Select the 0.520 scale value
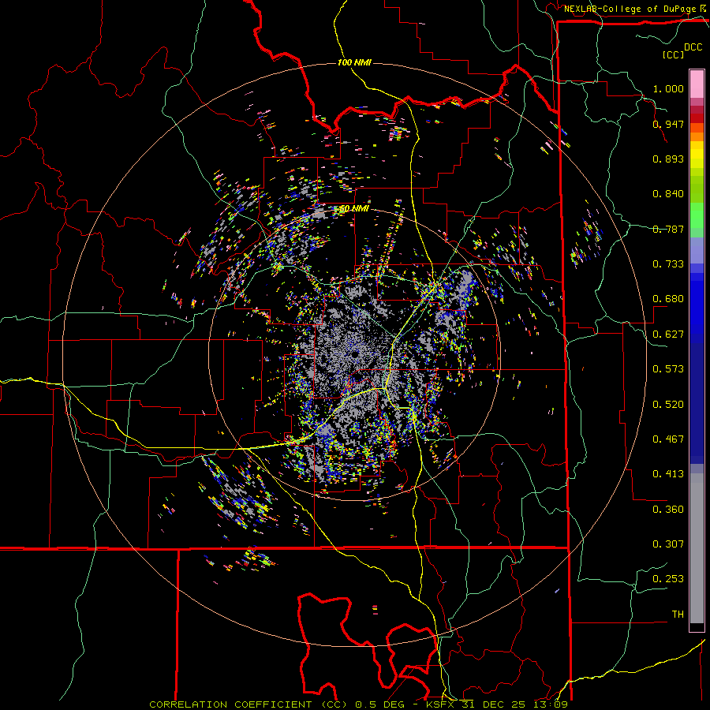The image size is (710, 710). (x=668, y=405)
